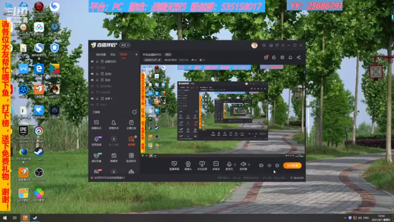Click the live stream preview canvas

[223, 111]
